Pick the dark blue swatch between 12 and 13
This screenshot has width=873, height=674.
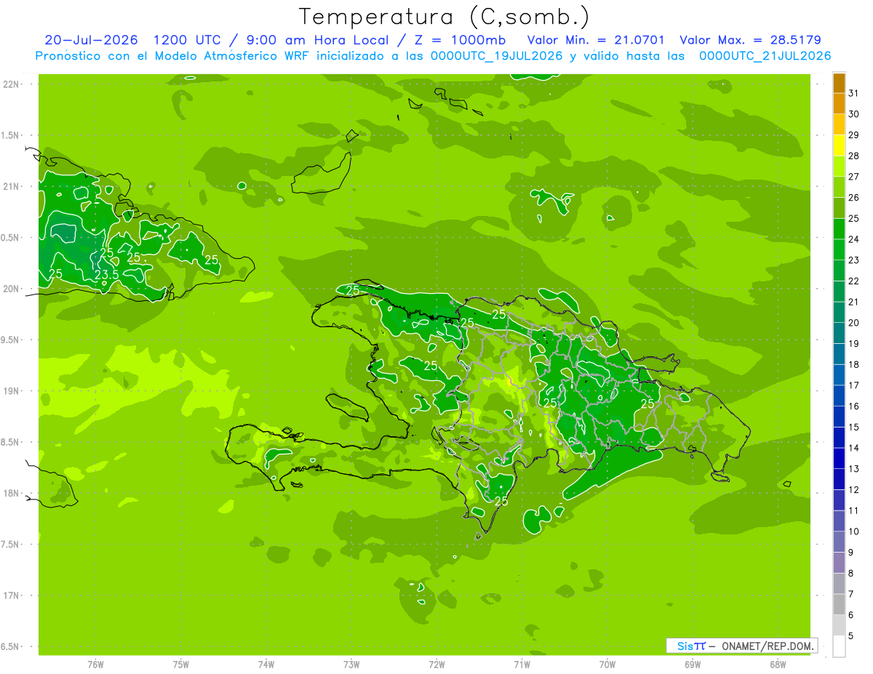click(x=839, y=479)
